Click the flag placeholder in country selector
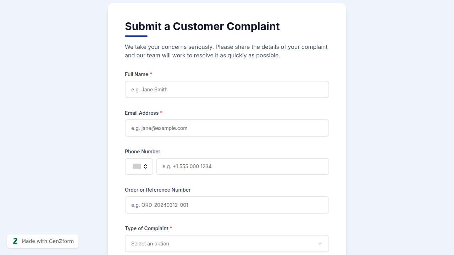 tap(136, 166)
